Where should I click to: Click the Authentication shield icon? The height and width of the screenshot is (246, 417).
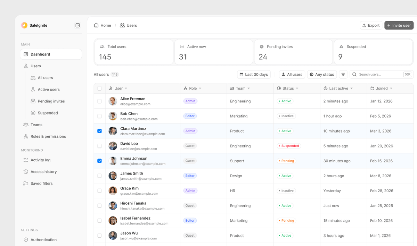click(26, 240)
